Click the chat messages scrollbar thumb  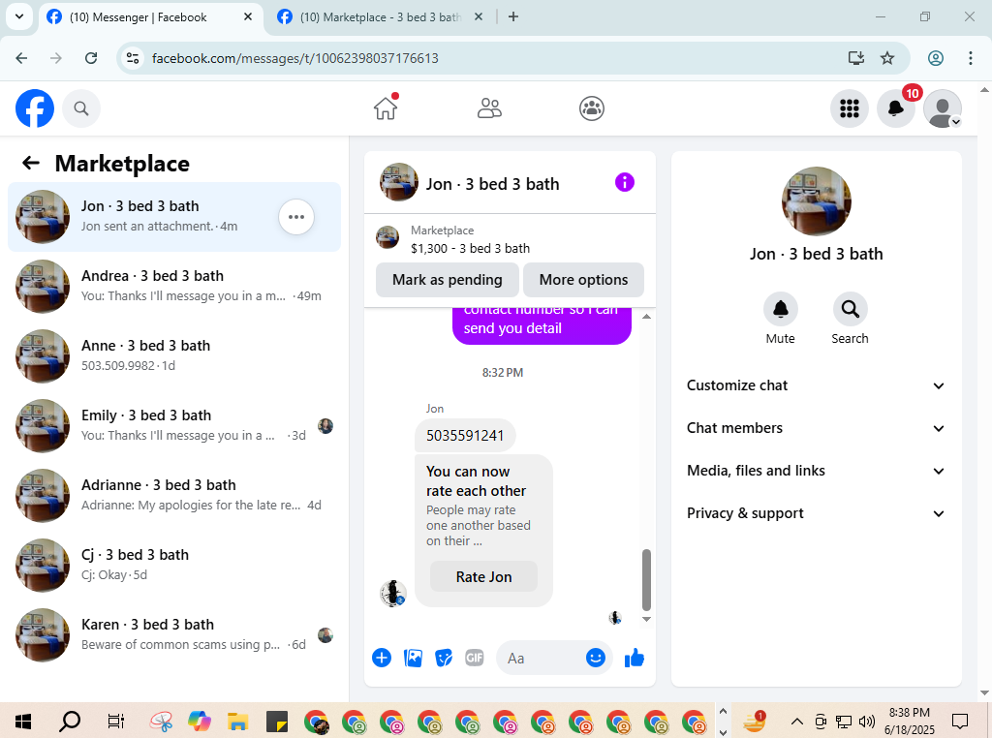[x=646, y=579]
